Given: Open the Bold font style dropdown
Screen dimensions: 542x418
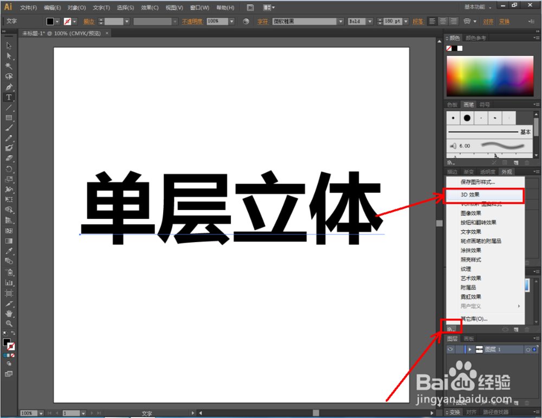Looking at the screenshot, I should [370, 21].
